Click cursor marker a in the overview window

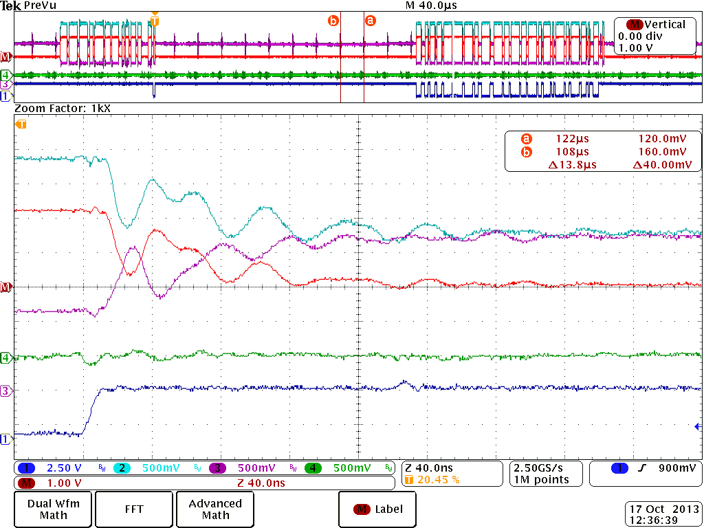coord(372,21)
